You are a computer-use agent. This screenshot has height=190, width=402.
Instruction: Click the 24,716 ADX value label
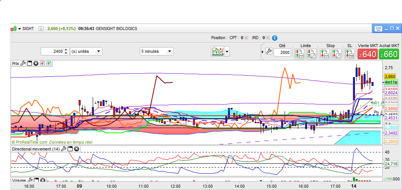coord(391,163)
